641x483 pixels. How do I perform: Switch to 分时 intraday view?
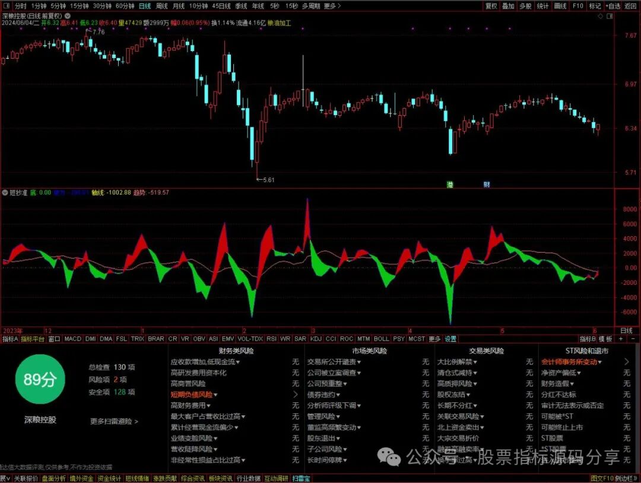tap(20, 6)
